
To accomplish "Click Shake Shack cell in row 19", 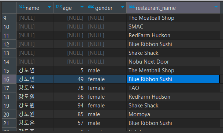I will coord(173,106).
